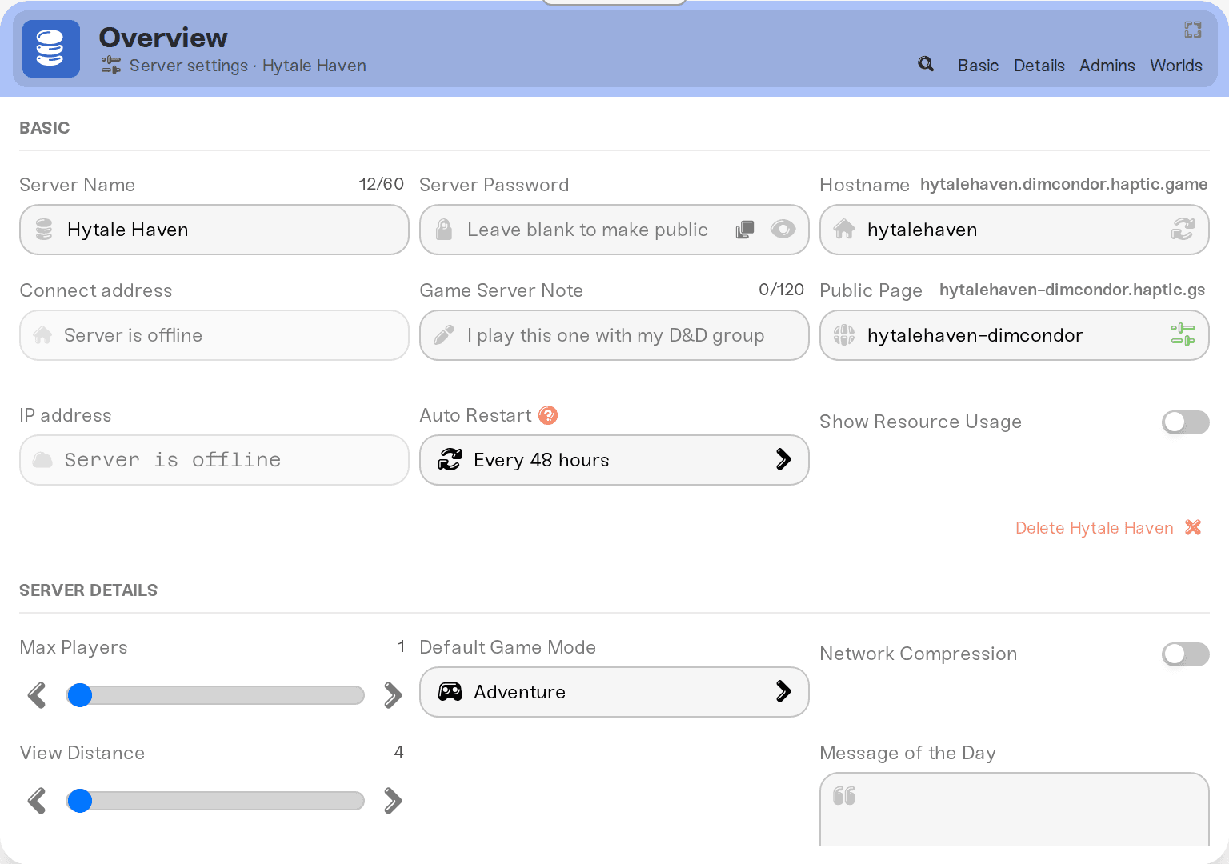Copy the server password with the copy icon
The height and width of the screenshot is (864, 1229).
pos(745,230)
